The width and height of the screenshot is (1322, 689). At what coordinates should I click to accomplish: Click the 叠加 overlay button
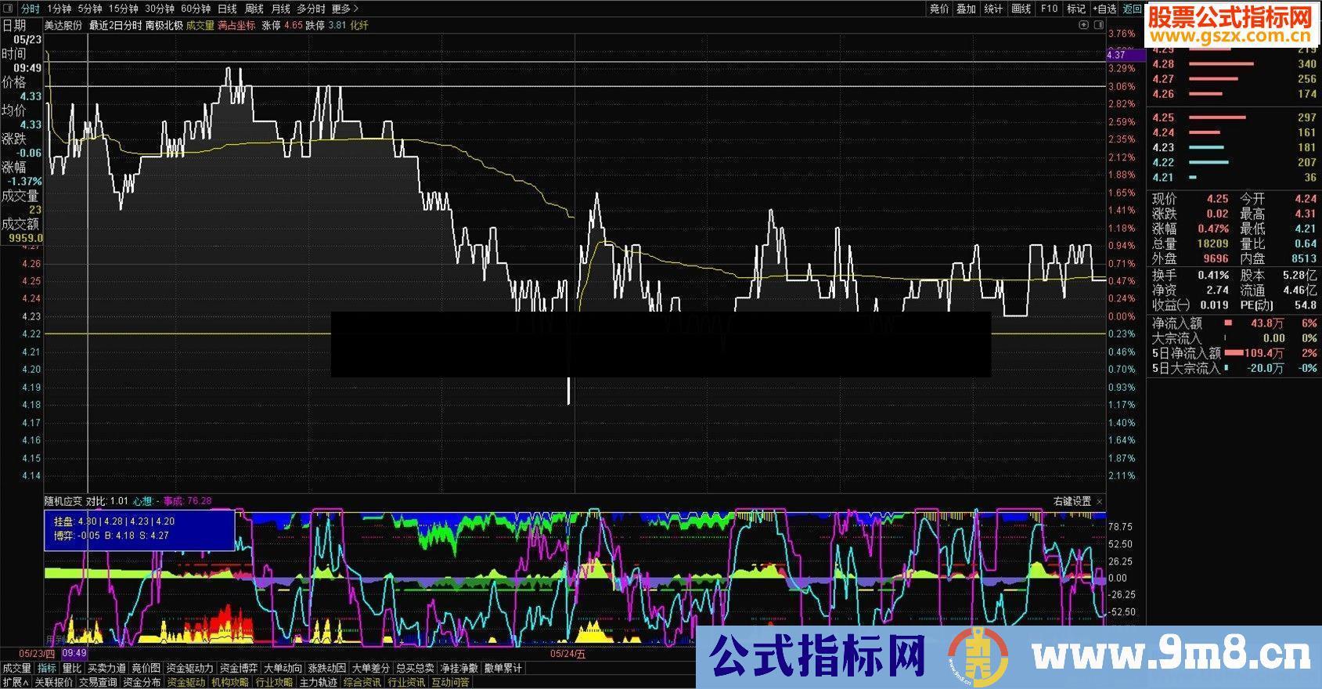coord(967,9)
